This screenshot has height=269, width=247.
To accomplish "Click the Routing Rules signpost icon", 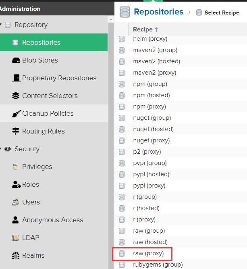I will [x=16, y=131].
